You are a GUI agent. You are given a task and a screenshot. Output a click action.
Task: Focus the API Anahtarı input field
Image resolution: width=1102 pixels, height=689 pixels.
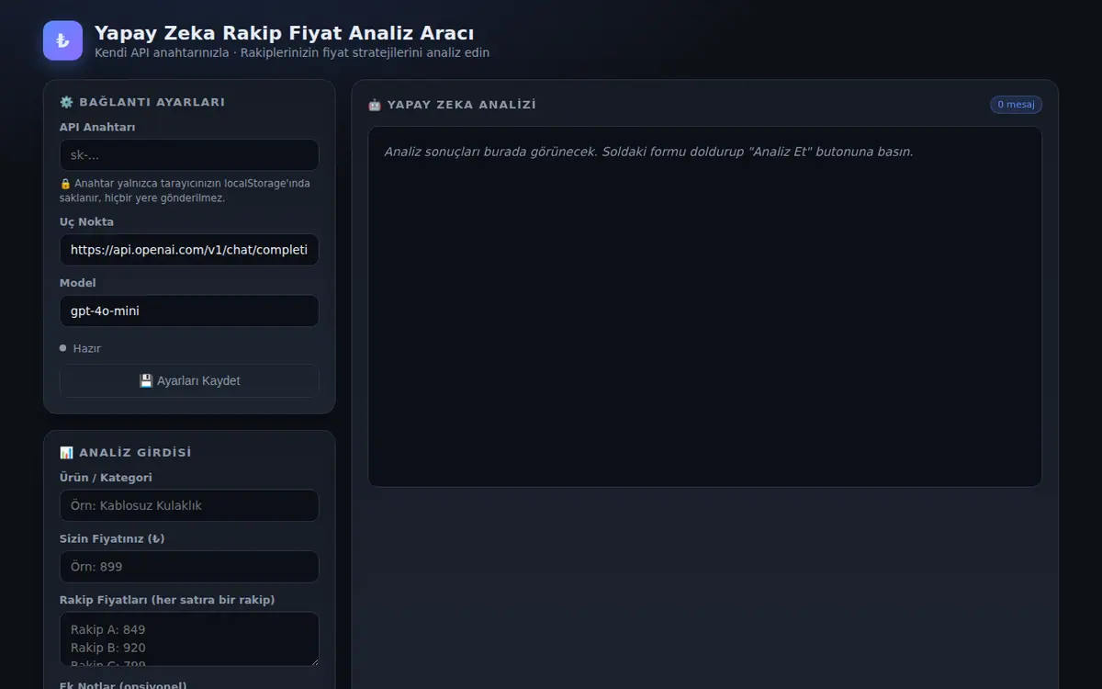pyautogui.click(x=189, y=155)
